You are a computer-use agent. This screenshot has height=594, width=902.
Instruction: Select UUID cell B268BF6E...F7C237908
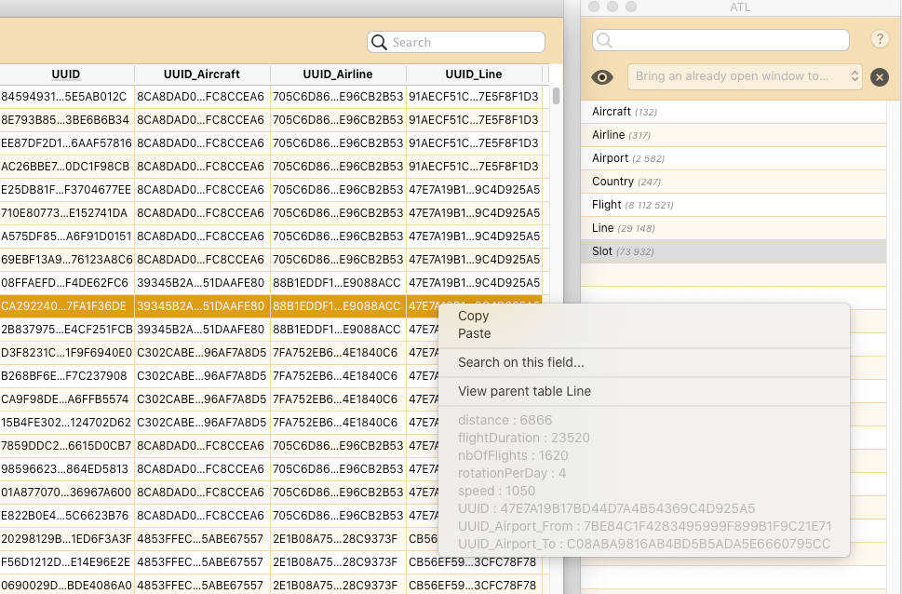[67, 376]
